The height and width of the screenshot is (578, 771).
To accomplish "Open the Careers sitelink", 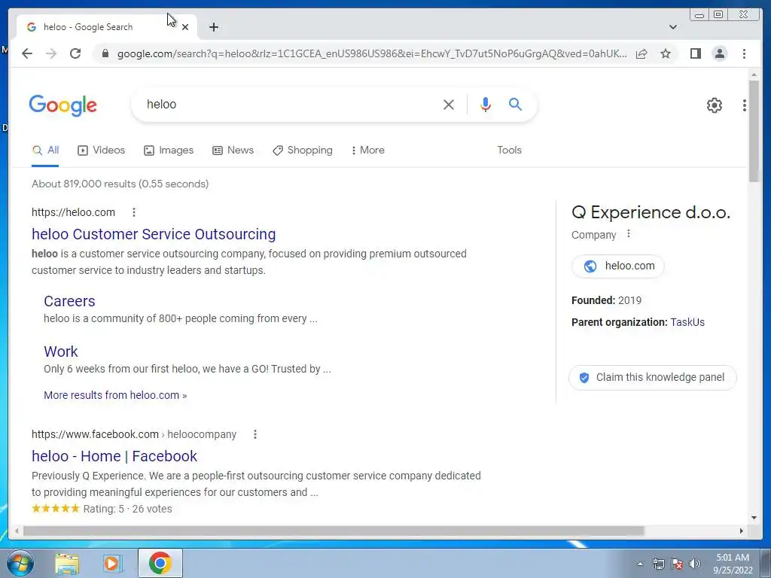I will [x=69, y=301].
